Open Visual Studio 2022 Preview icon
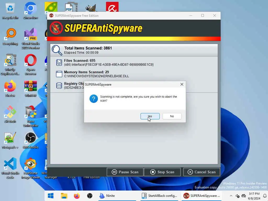Screen dimensions: 268x201 tap(31, 39)
